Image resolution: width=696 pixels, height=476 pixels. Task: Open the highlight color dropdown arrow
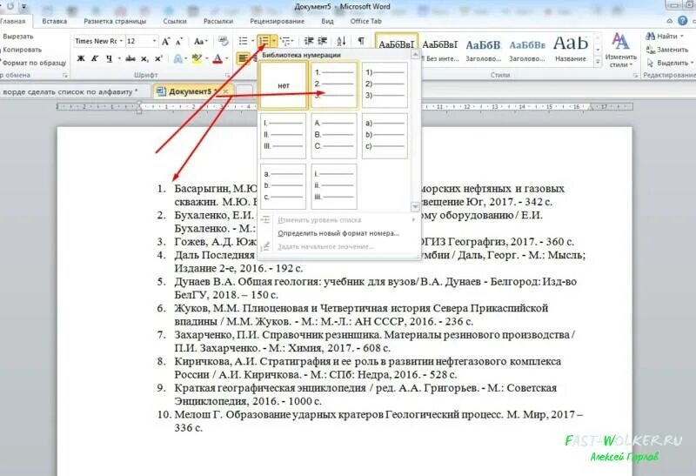coord(206,58)
